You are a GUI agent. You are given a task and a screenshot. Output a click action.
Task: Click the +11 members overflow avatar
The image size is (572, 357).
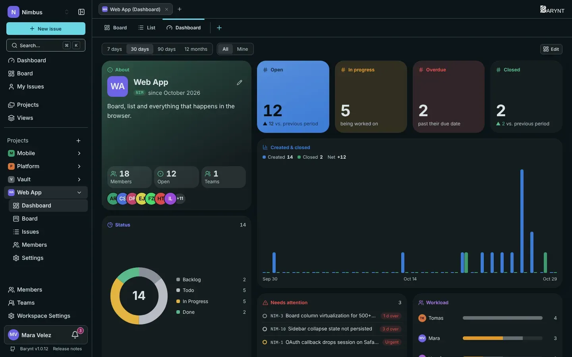[x=180, y=198]
